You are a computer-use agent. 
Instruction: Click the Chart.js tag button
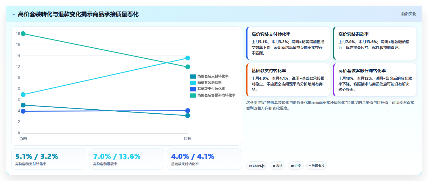[257, 166]
